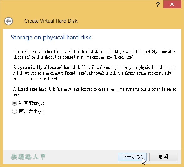Close the Create Virtual Hard Disk dialog
Viewport: 184px width, 167px height.
point(172,4)
